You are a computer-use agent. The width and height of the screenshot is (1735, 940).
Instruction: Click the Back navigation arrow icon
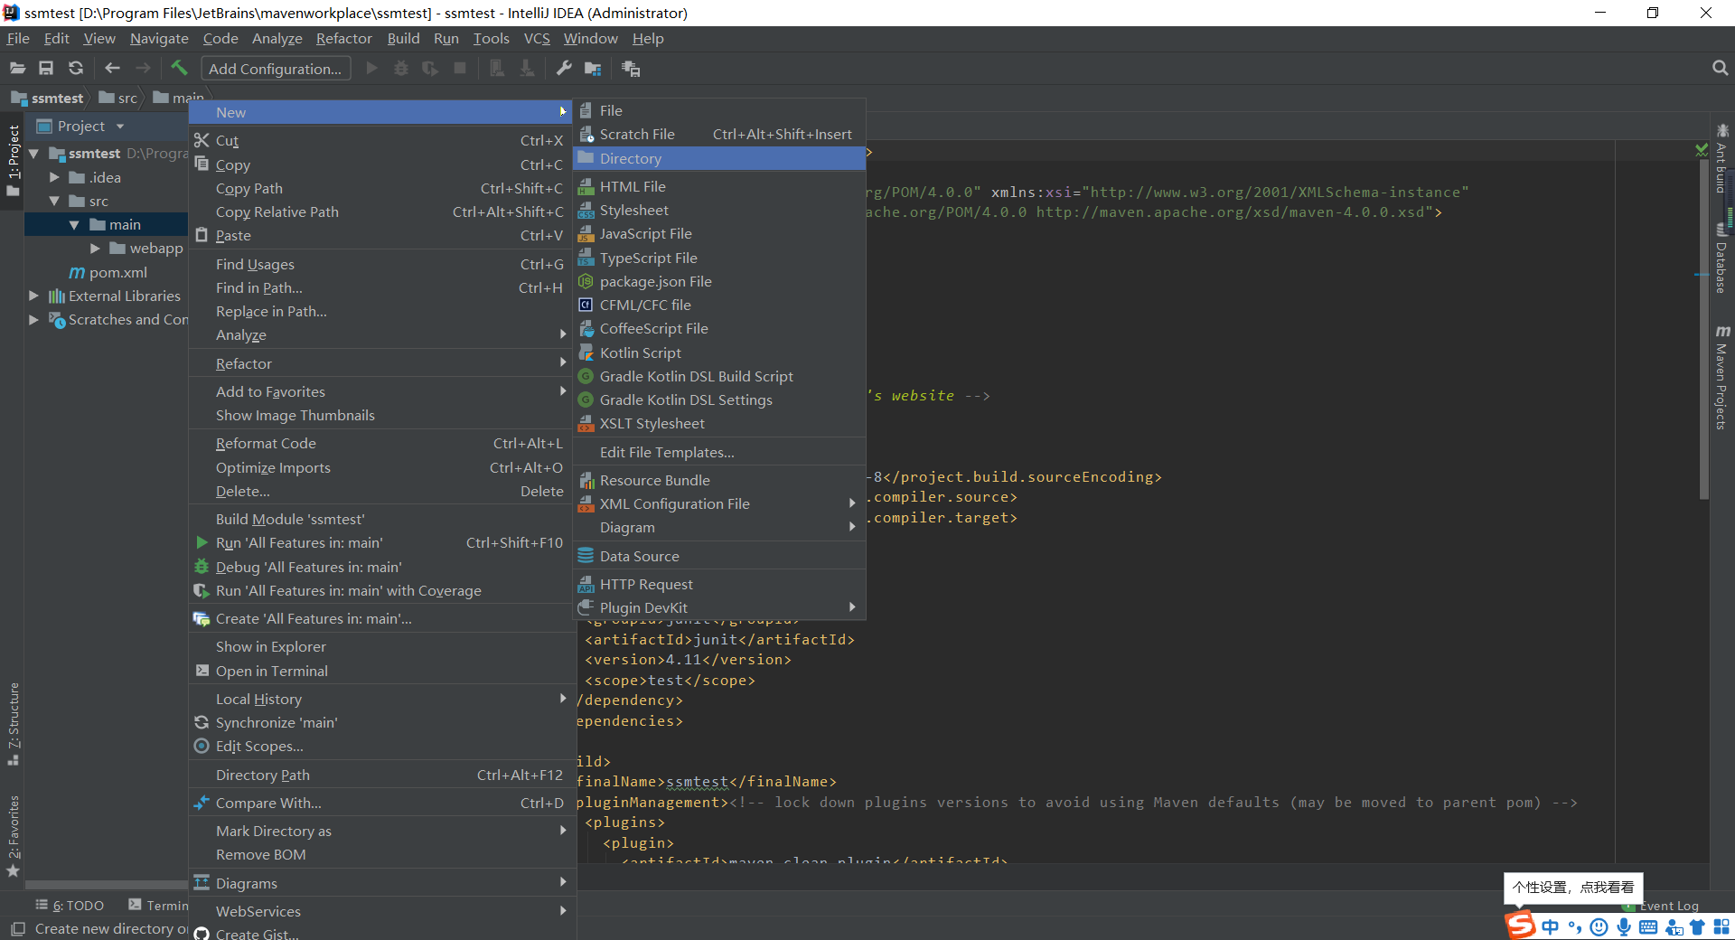point(112,68)
